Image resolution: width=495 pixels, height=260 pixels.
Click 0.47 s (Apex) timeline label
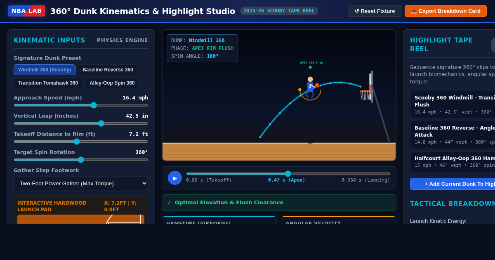tap(287, 180)
